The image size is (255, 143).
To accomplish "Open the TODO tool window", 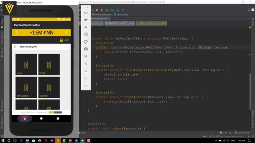I will (82, 133).
